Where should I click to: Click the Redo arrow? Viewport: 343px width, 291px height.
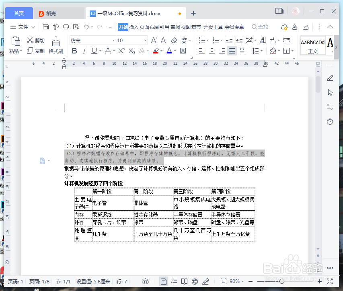tap(100, 27)
